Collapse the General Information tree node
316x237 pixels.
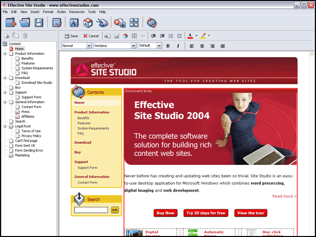point(5,102)
